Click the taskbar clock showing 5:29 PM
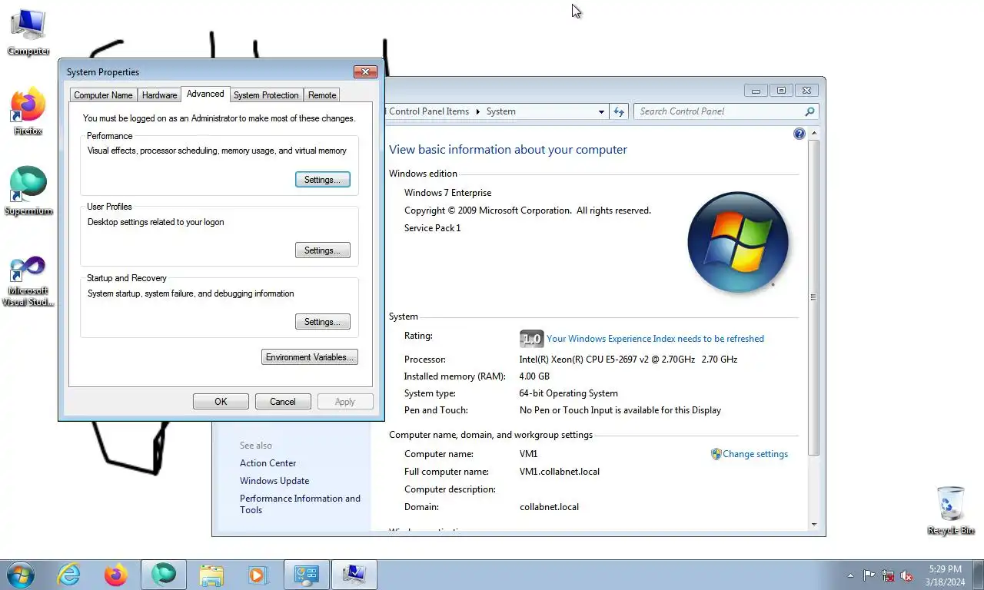The width and height of the screenshot is (984, 590). pyautogui.click(x=946, y=575)
